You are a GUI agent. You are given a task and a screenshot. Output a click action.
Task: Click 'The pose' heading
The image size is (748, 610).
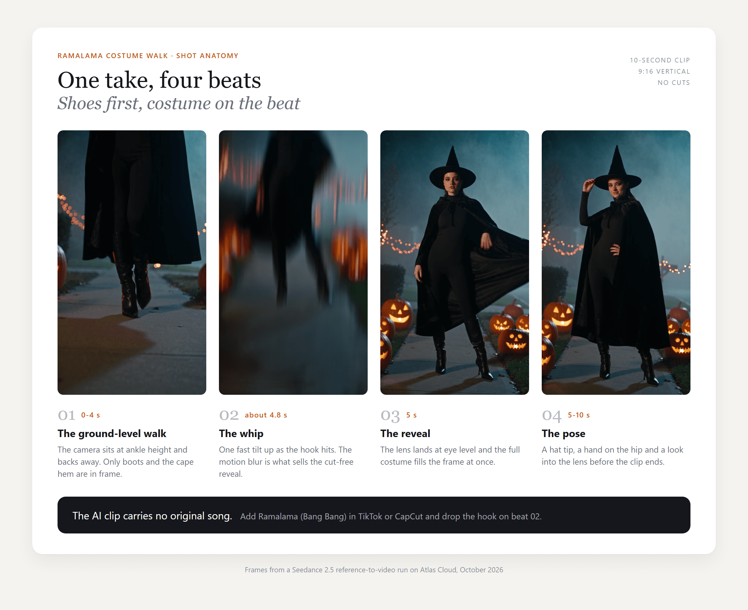pos(564,434)
